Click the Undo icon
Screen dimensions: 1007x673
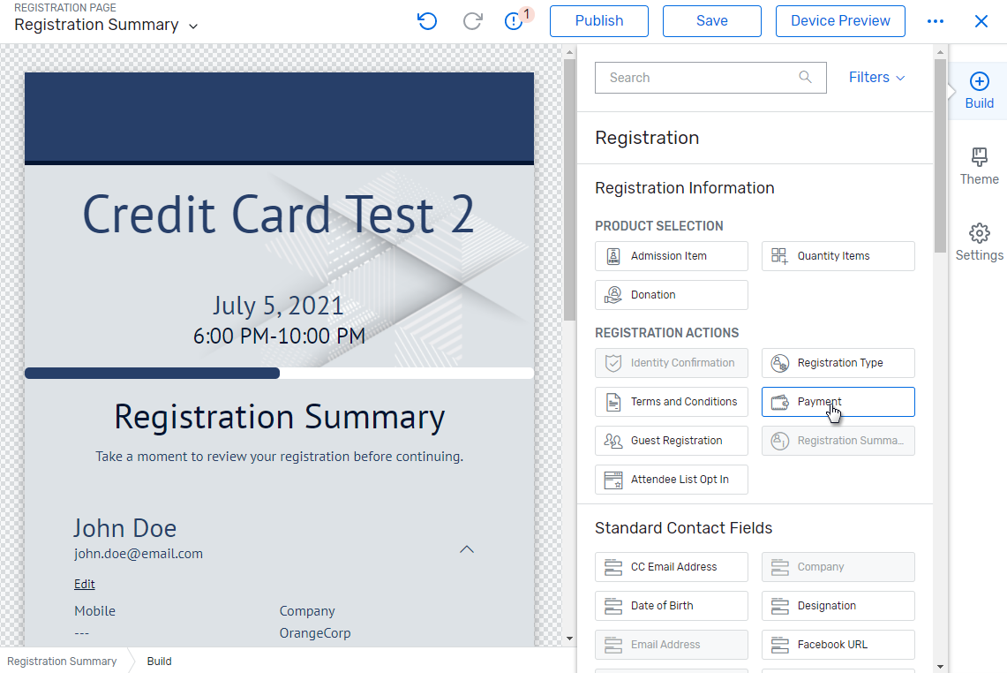click(x=426, y=20)
